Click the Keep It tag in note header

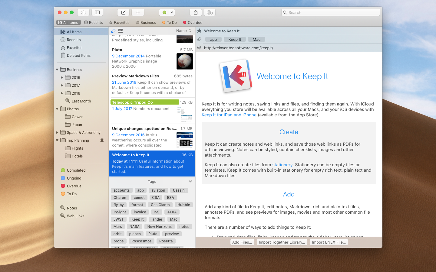click(235, 39)
